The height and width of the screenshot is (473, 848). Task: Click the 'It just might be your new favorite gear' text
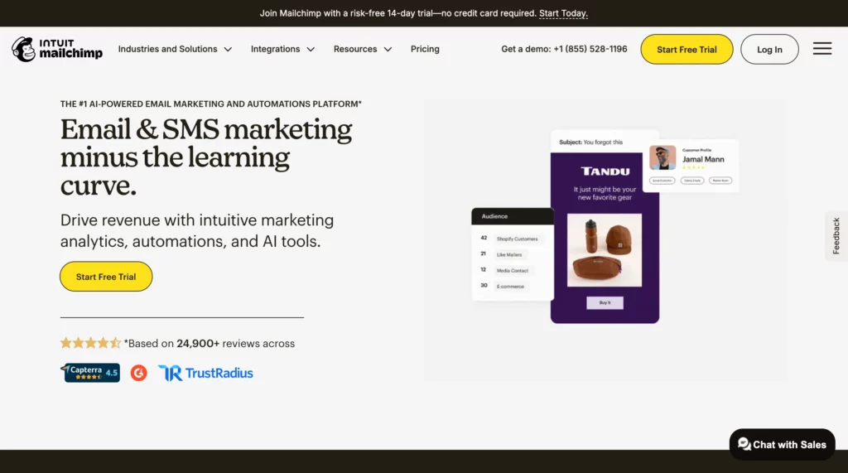pos(605,193)
